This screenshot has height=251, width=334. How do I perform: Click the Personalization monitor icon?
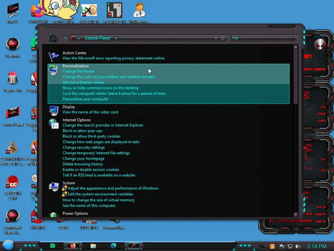(53, 70)
